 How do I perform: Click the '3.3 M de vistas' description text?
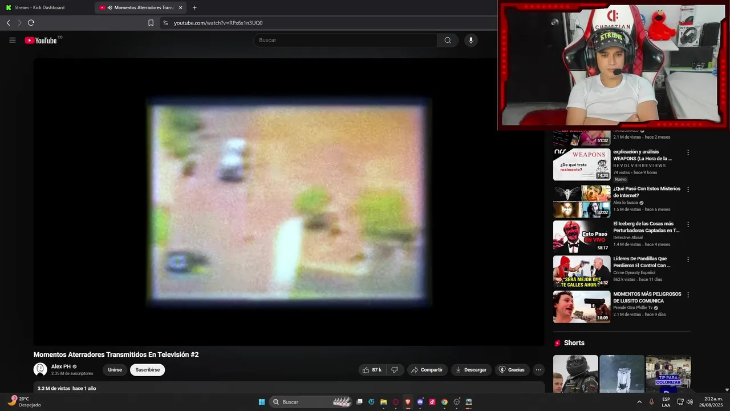[54, 388]
